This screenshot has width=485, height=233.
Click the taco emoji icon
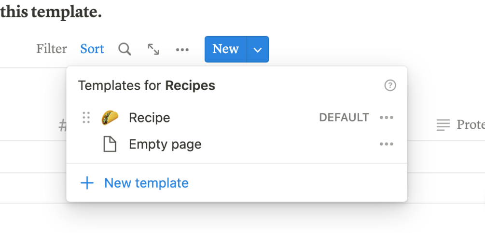(x=110, y=118)
